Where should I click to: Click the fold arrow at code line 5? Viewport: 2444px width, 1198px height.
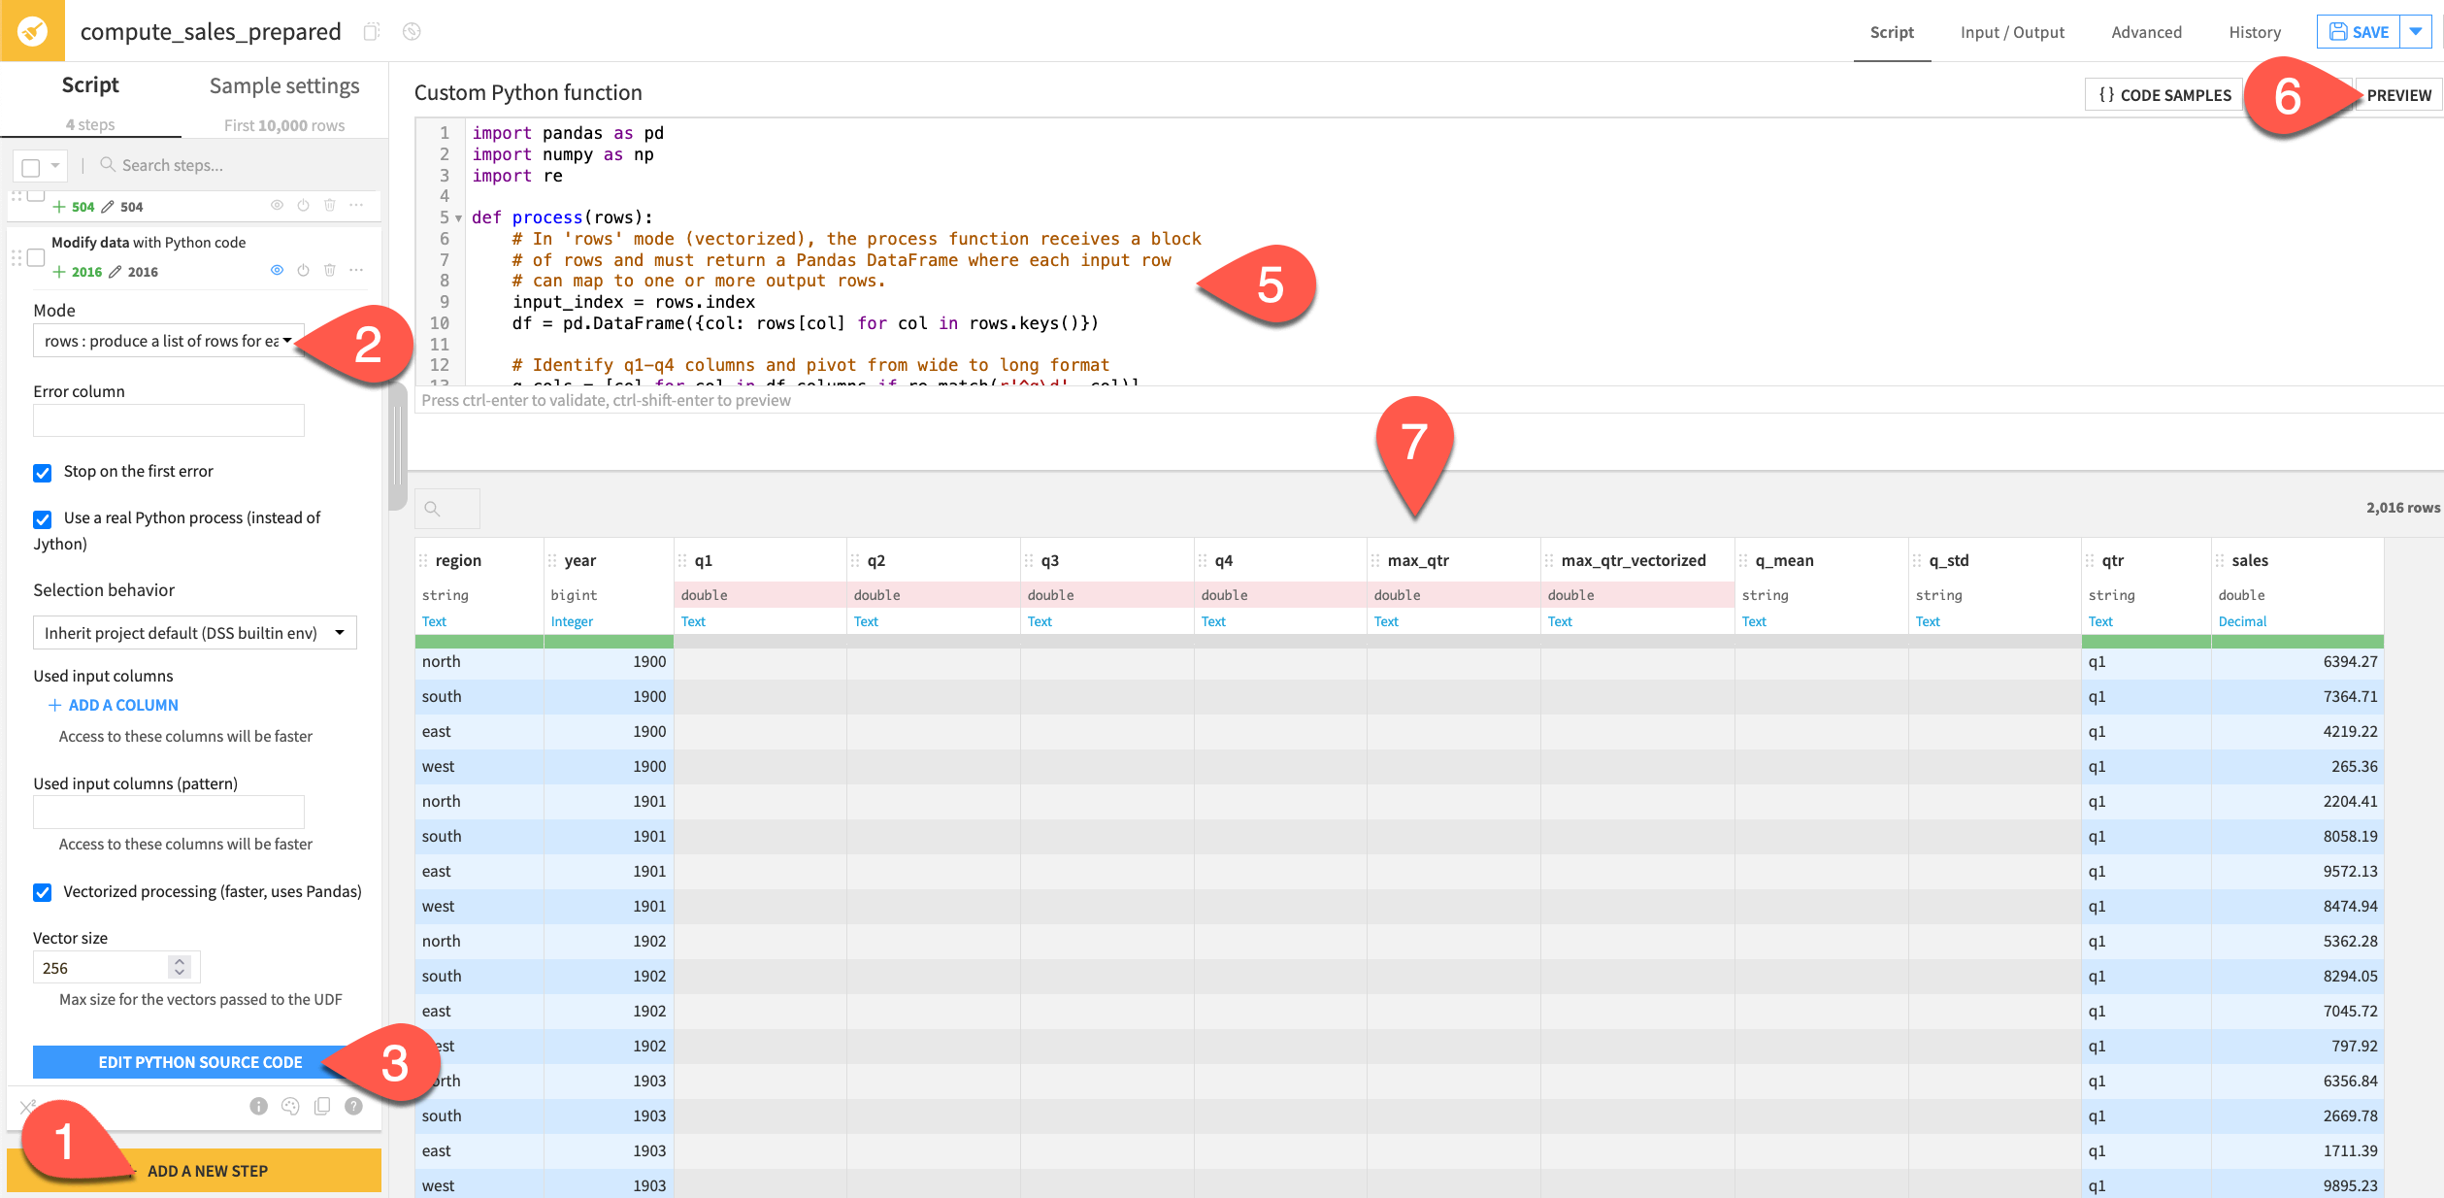(458, 217)
